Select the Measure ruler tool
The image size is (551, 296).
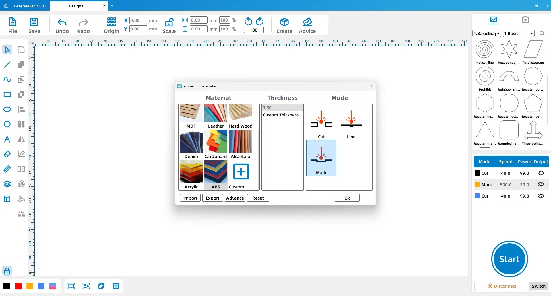[7, 169]
